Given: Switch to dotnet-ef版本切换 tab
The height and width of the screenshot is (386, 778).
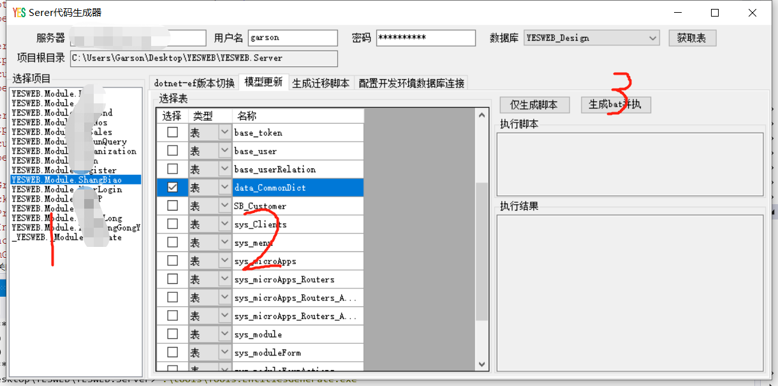Looking at the screenshot, I should click(x=194, y=83).
